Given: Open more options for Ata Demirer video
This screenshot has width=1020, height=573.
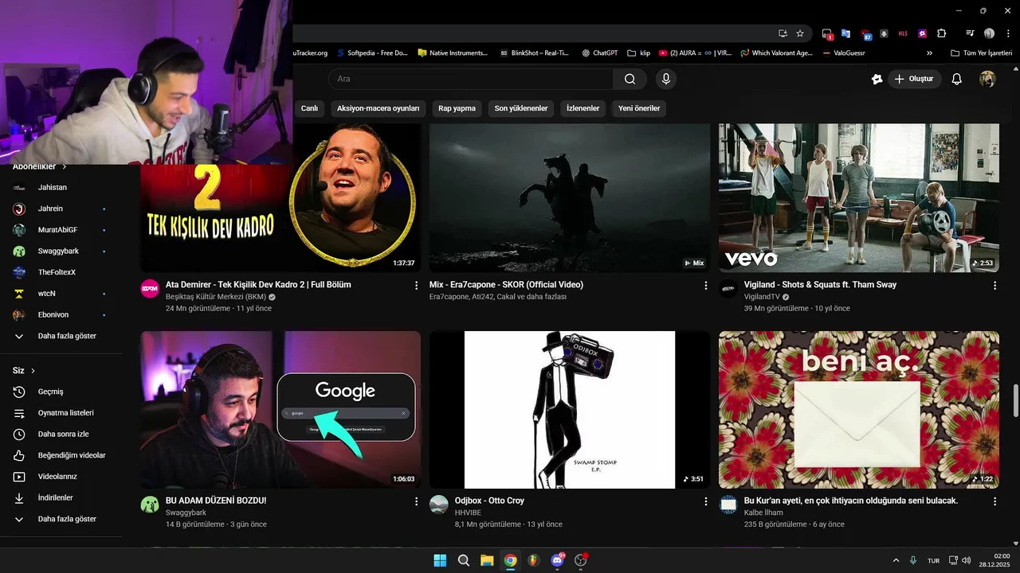Looking at the screenshot, I should tap(416, 285).
